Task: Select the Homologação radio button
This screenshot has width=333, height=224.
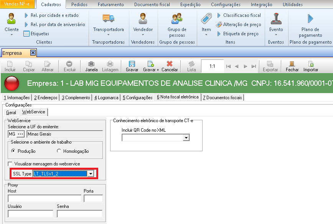Action: [x=59, y=151]
